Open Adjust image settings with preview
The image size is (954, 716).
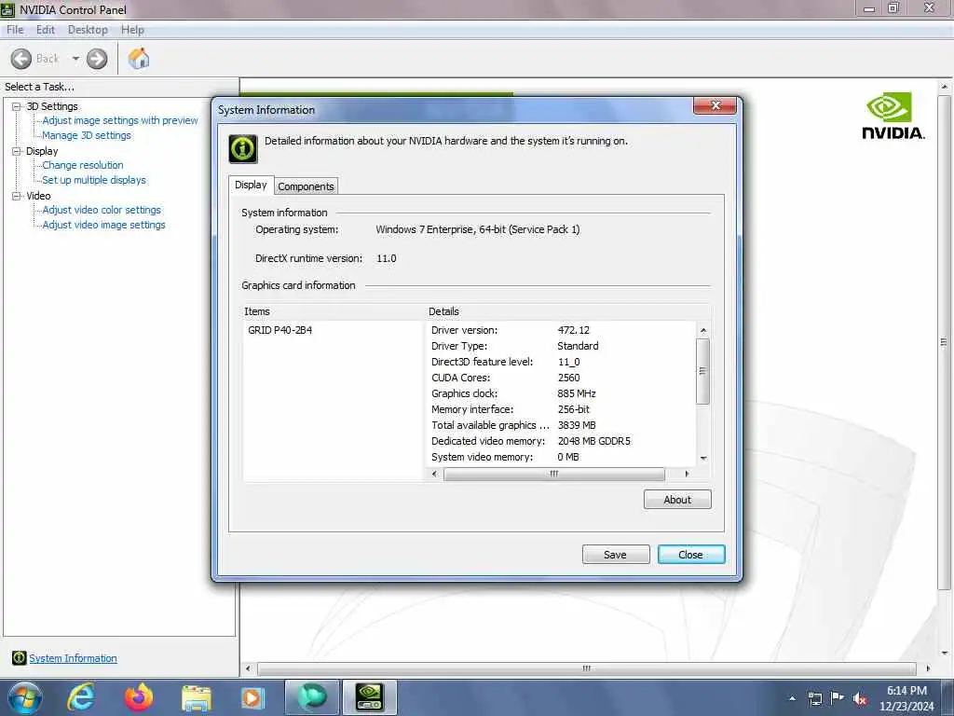pos(120,120)
